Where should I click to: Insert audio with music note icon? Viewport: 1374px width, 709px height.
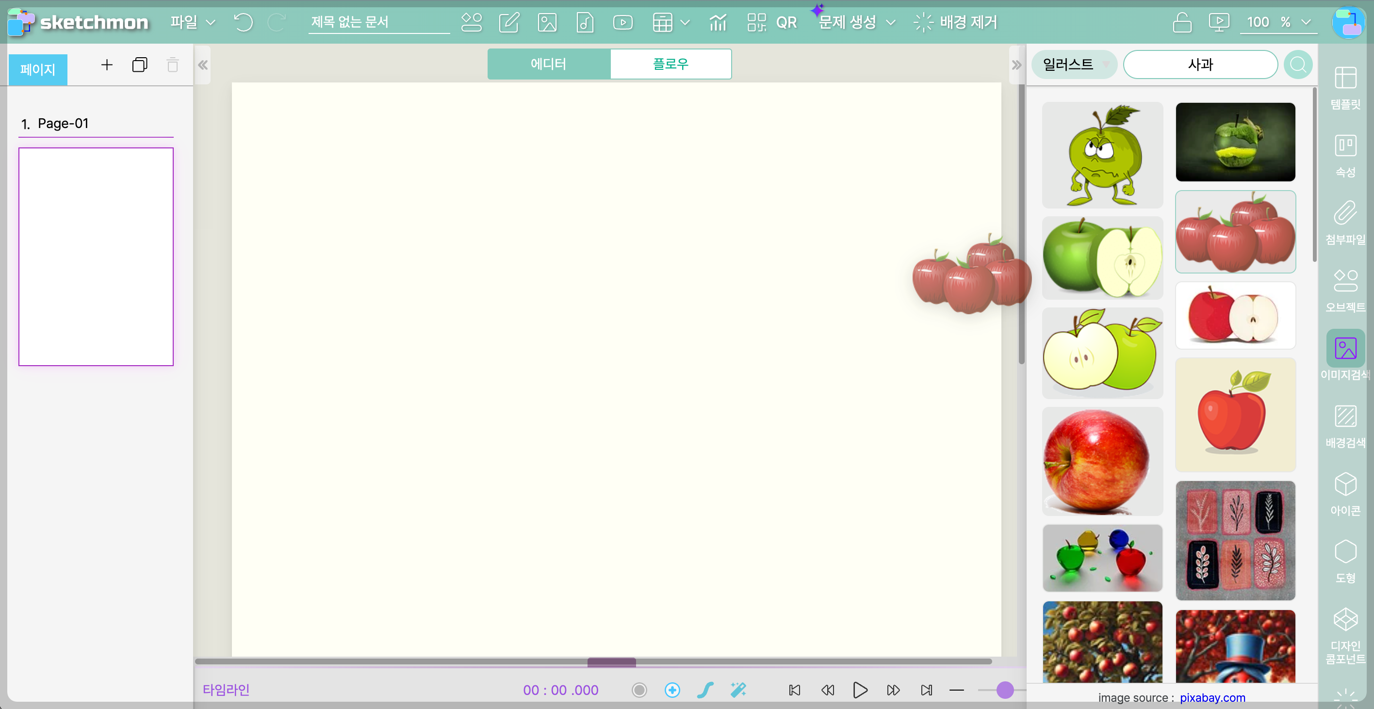(585, 22)
